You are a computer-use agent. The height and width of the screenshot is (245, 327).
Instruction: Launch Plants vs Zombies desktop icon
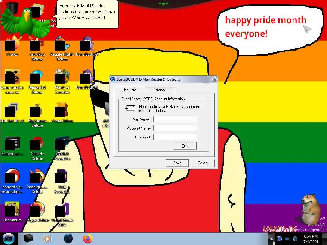(x=62, y=81)
